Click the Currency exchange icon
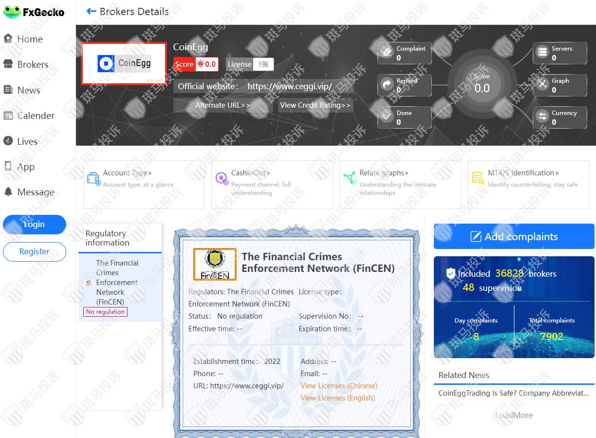Screen dimensions: 596x438 (x=542, y=117)
